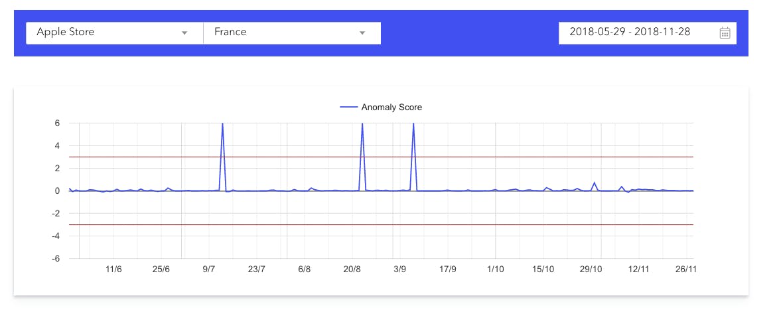Click the 17/9 x-axis label
Image resolution: width=781 pixels, height=310 pixels.
coord(448,270)
